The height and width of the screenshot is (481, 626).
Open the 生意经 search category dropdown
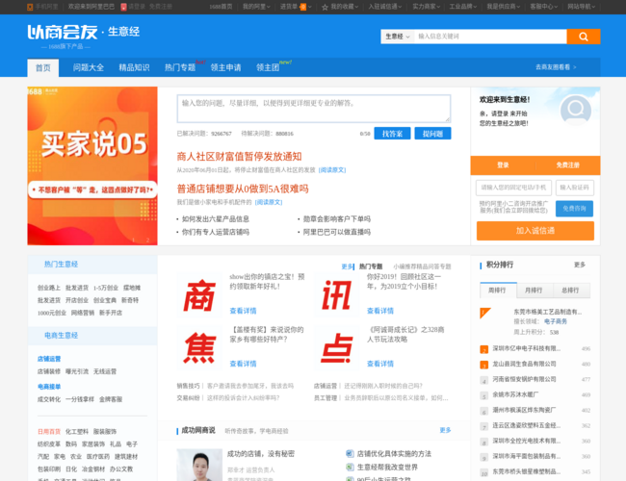(397, 37)
